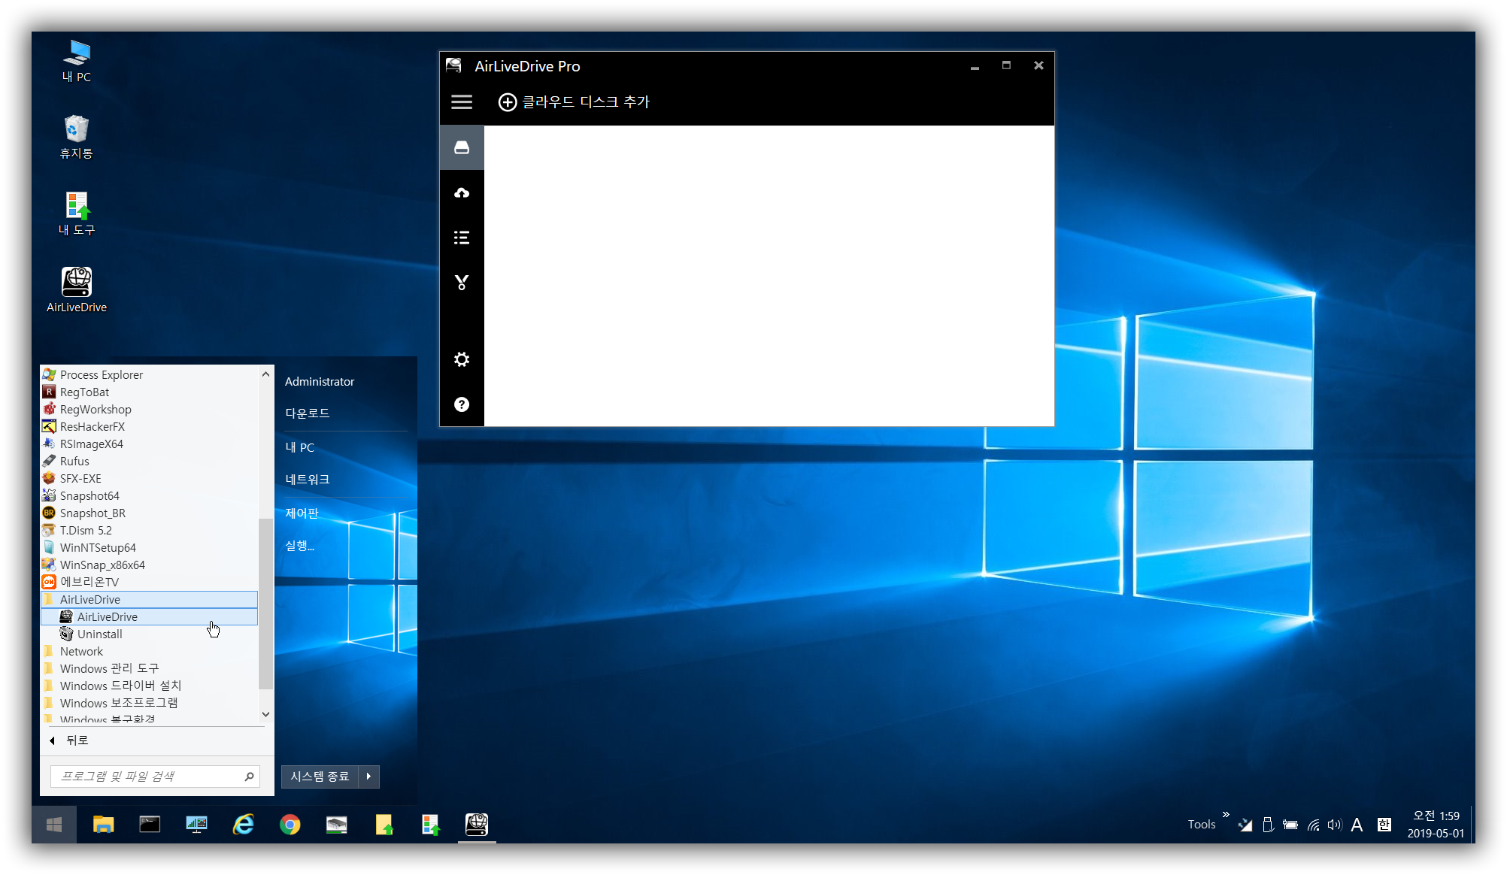
Task: Open the help question mark icon
Action: click(x=462, y=404)
